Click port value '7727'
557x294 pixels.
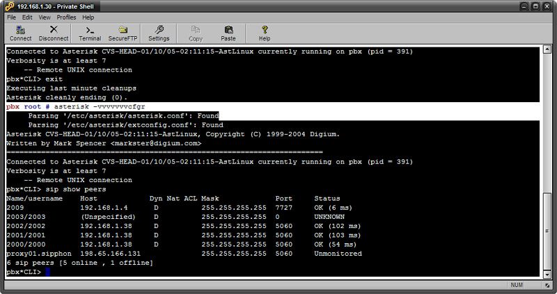[284, 208]
